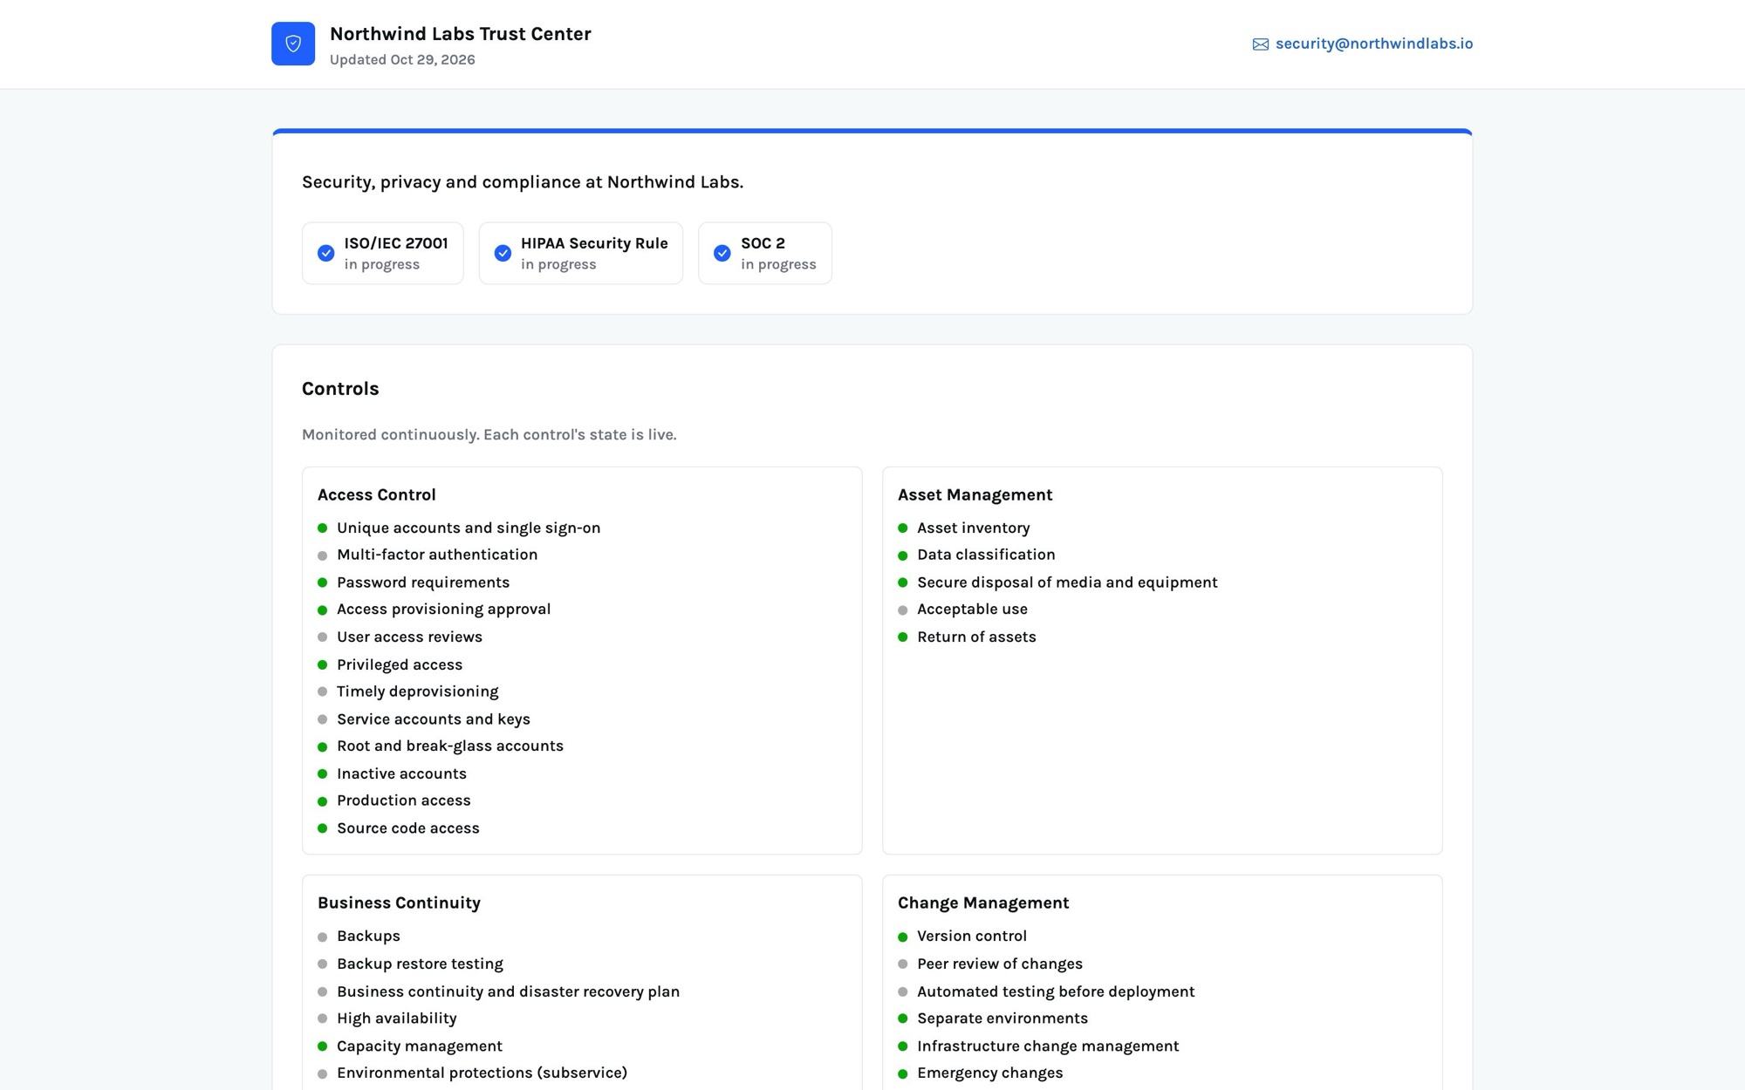This screenshot has height=1090, width=1745.
Task: Select the Access provisioning approval control
Action: point(443,609)
